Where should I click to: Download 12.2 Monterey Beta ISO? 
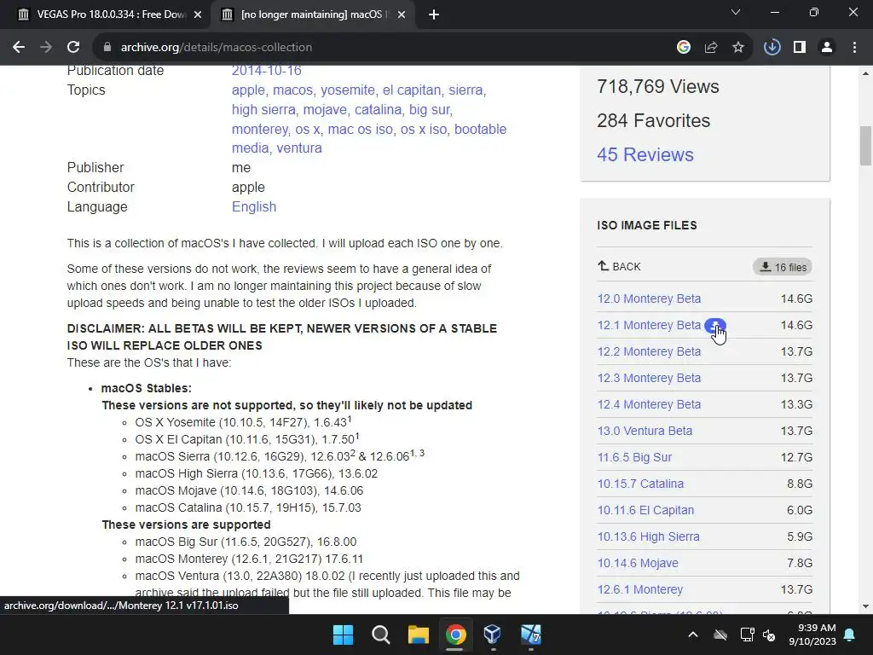pyautogui.click(x=649, y=352)
